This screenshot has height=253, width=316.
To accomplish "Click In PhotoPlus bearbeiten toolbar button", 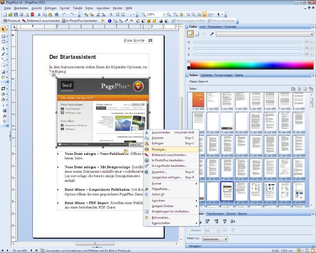I will point(80,21).
